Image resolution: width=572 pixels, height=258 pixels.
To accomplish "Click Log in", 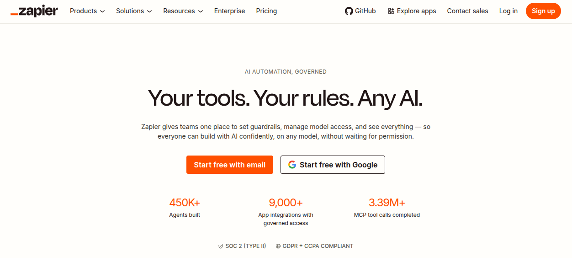I will (508, 11).
